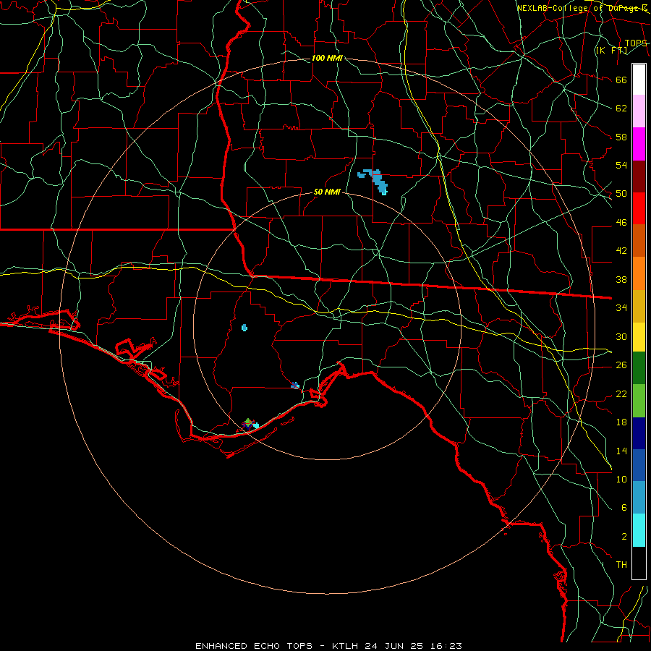Click the bright orange legend swatch
Screen dimensions: 651x651
click(639, 273)
